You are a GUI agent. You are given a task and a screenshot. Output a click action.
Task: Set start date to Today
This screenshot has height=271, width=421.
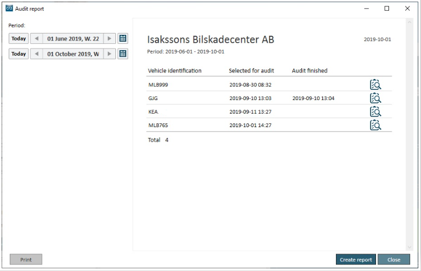(18, 38)
